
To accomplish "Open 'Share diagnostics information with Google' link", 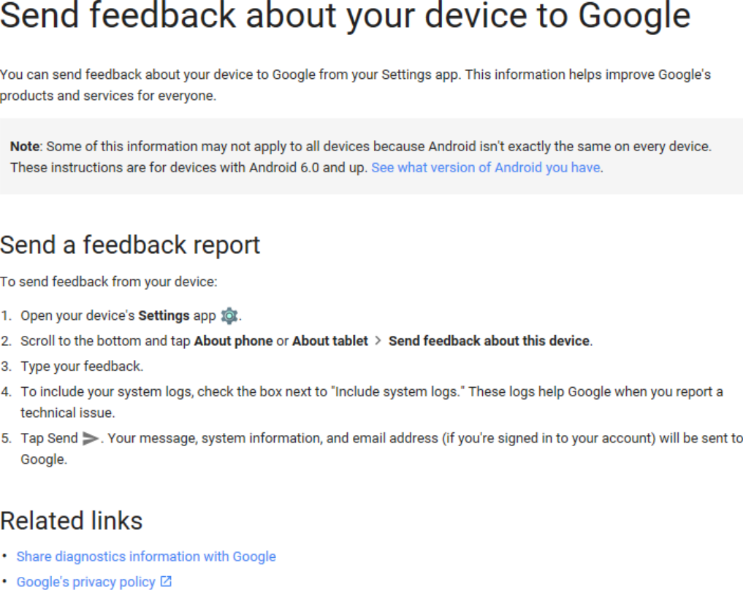I will (146, 556).
